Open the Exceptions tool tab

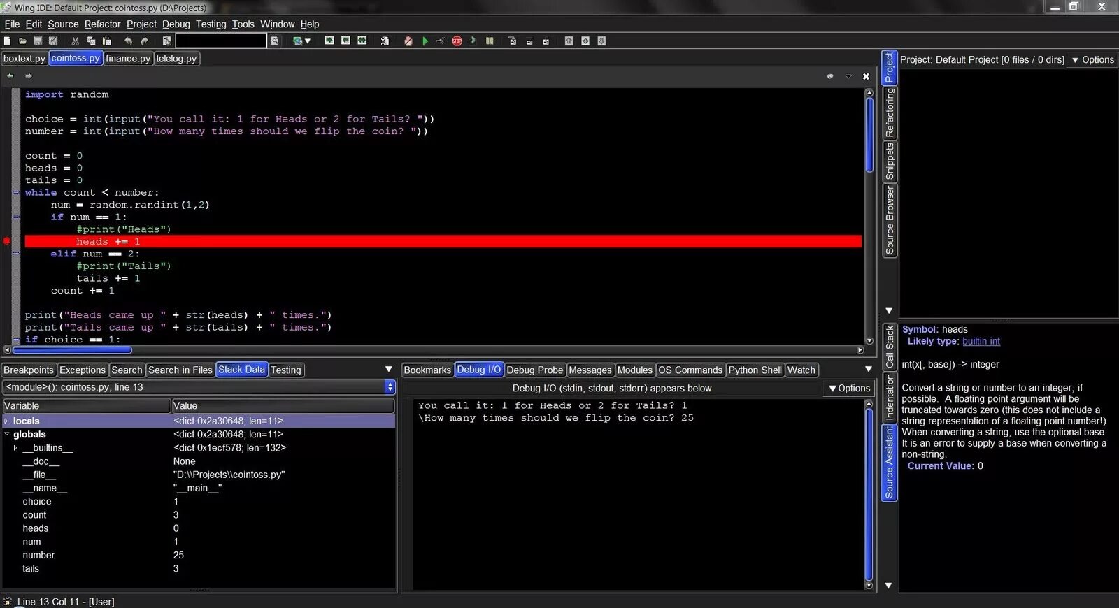pyautogui.click(x=82, y=370)
